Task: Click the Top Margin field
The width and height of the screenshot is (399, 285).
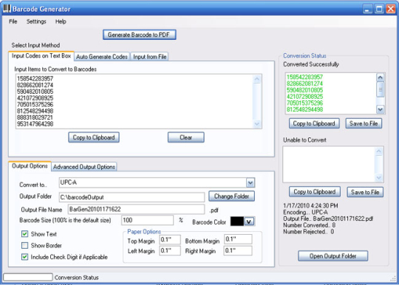Action: tap(170, 239)
